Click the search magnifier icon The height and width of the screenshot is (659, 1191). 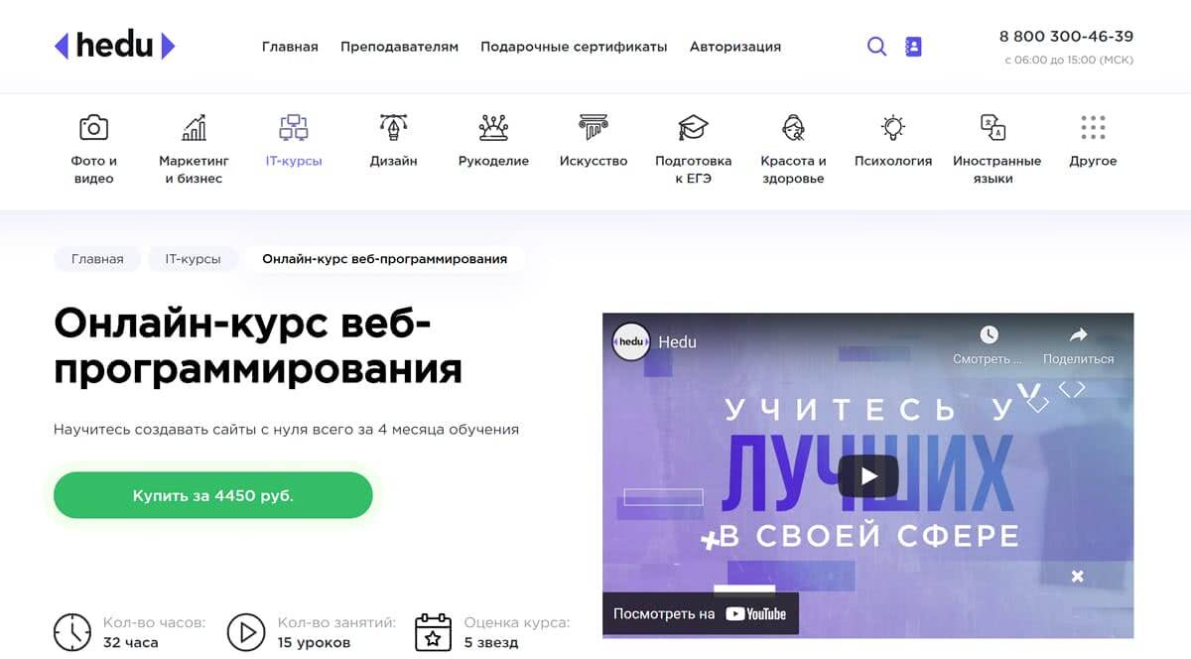876,47
